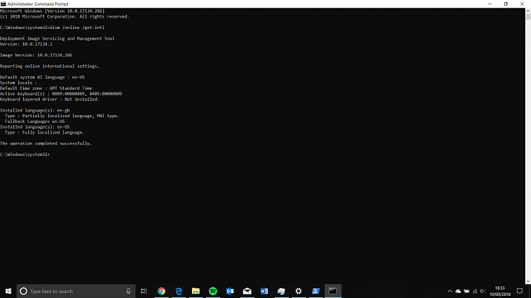Click 'Reporting online international settings.' line
Screen dimensions: 531x298
[50, 66]
